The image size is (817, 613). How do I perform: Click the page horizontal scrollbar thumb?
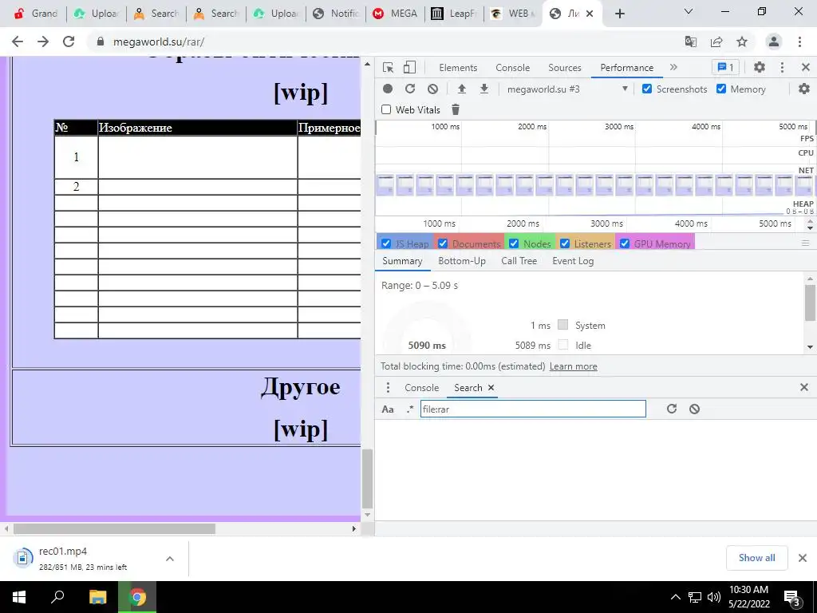115,528
